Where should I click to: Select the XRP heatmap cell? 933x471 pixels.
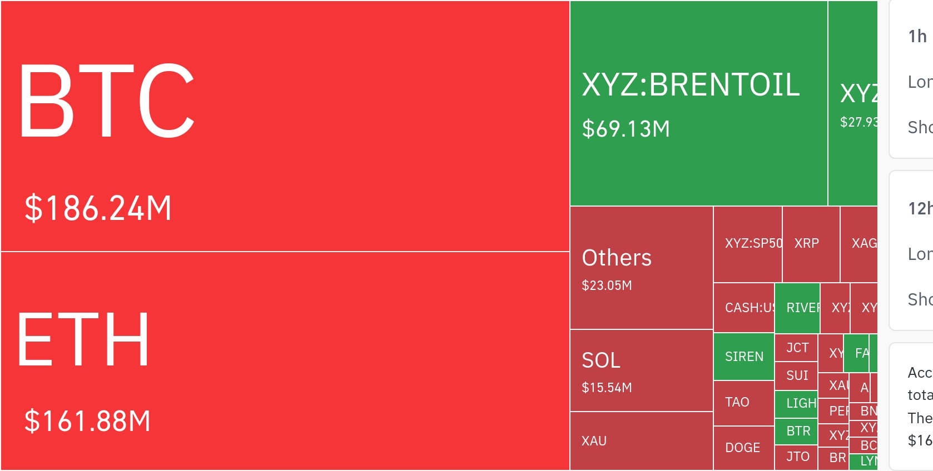click(811, 244)
